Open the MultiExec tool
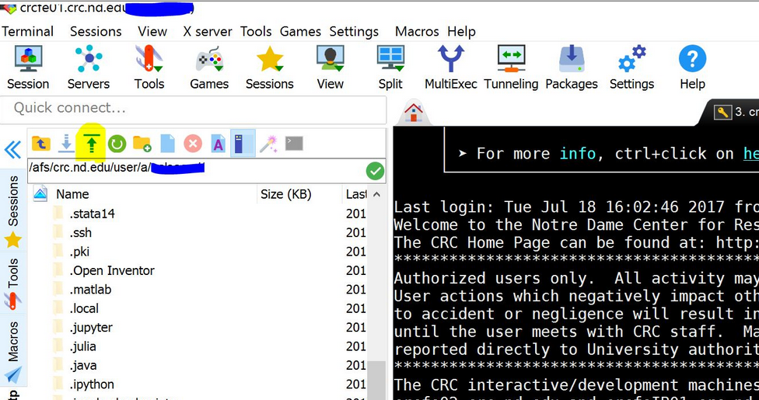Screen dimensions: 759x400 click(450, 68)
